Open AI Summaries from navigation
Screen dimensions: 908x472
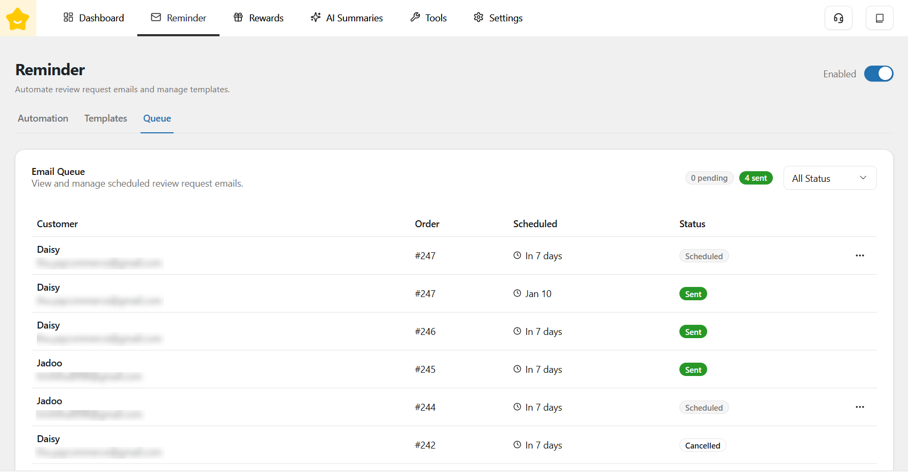tap(347, 18)
